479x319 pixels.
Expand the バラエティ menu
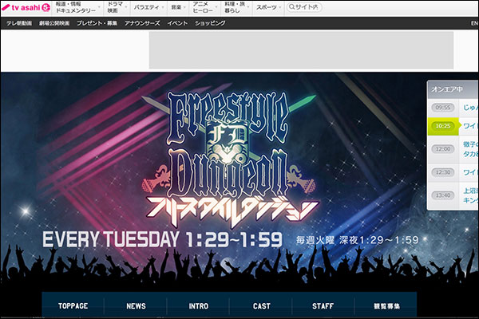pos(146,8)
